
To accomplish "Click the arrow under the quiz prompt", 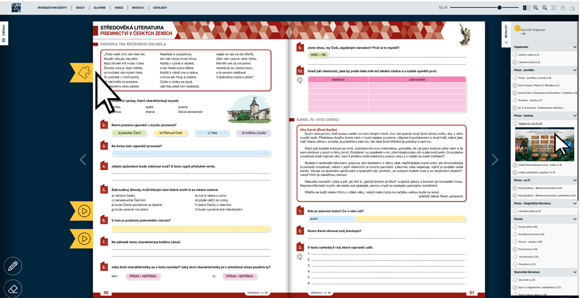I will click(x=523, y=34).
